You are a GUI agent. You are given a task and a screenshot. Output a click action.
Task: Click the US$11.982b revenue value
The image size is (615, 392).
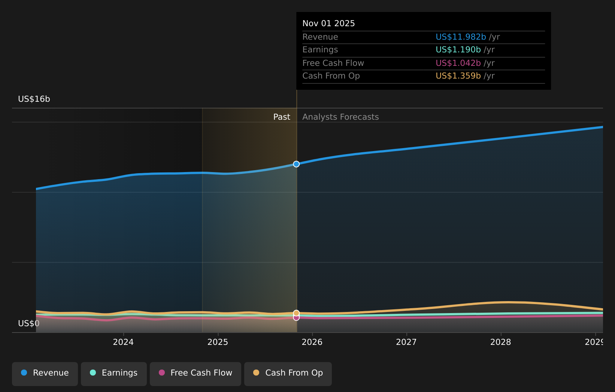(x=460, y=37)
